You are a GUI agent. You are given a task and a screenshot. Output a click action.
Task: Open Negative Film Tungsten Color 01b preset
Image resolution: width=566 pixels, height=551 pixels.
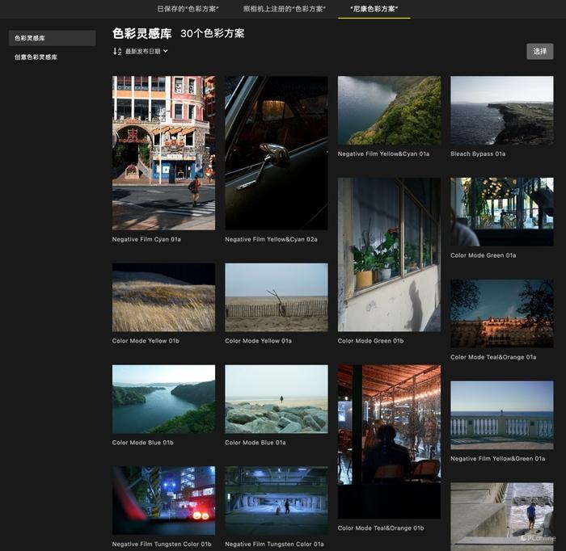tap(163, 501)
